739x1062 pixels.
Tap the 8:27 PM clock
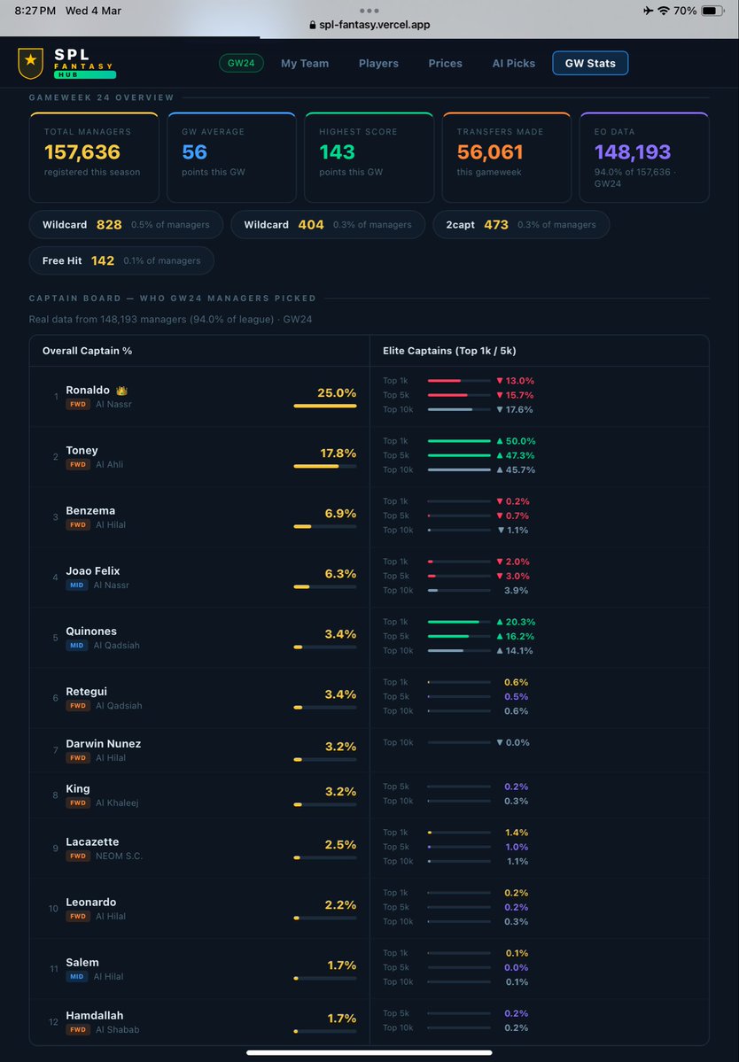[35, 11]
